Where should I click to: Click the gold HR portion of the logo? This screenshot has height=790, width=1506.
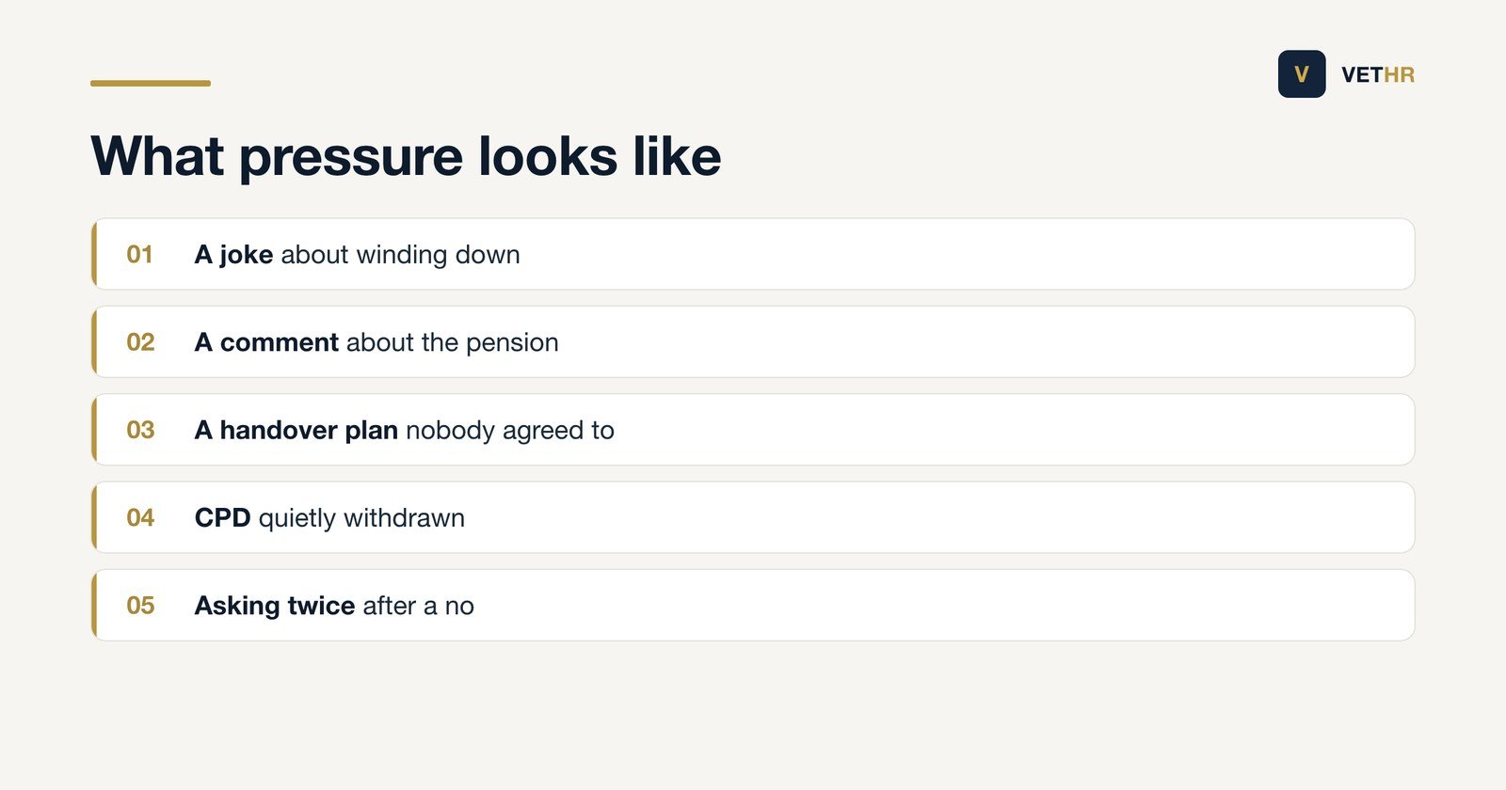1400,74
